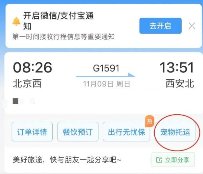
Task: Click the gray passenger square icon
Action: (16, 101)
